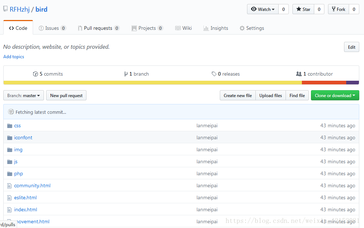Open the Watch dropdown

tap(263, 9)
